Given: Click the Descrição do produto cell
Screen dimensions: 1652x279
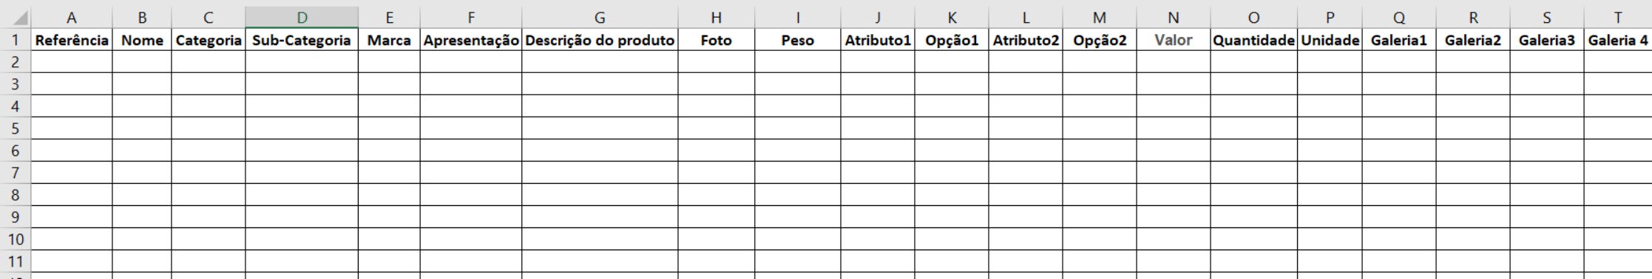Looking at the screenshot, I should [600, 41].
